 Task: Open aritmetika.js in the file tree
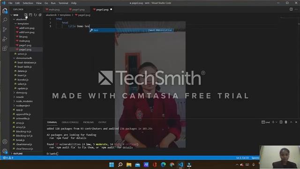point(22,118)
